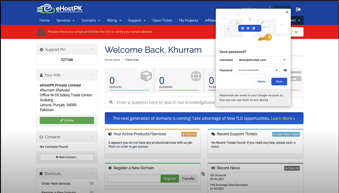Open the EID Mubarak news item
Image resolution: width=339 pixels, height=193 pixels.
tap(218, 175)
